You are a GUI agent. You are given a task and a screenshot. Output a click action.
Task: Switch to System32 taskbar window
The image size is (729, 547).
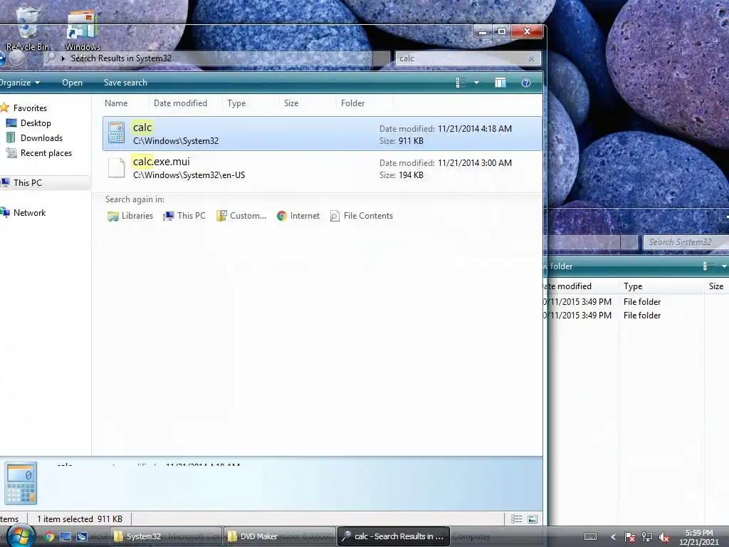coord(166,536)
